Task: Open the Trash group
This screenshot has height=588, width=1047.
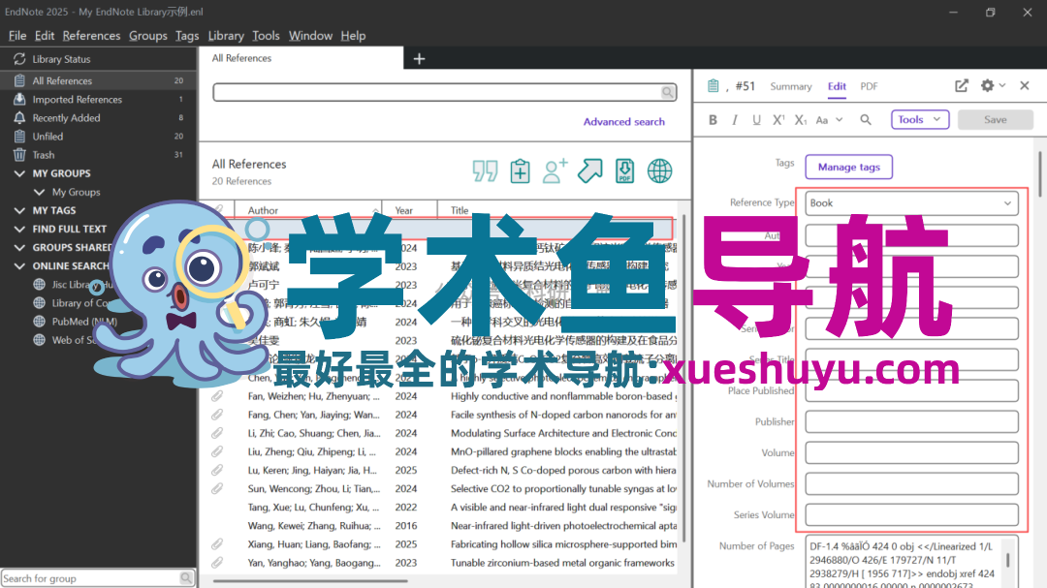Action: tap(98, 155)
